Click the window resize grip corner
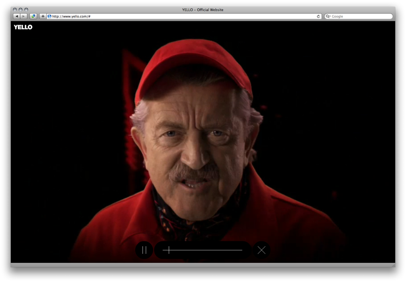This screenshot has width=406, height=282. pyautogui.click(x=393, y=265)
